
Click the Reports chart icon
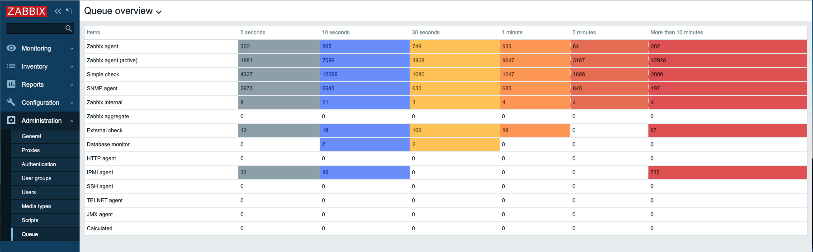11,84
